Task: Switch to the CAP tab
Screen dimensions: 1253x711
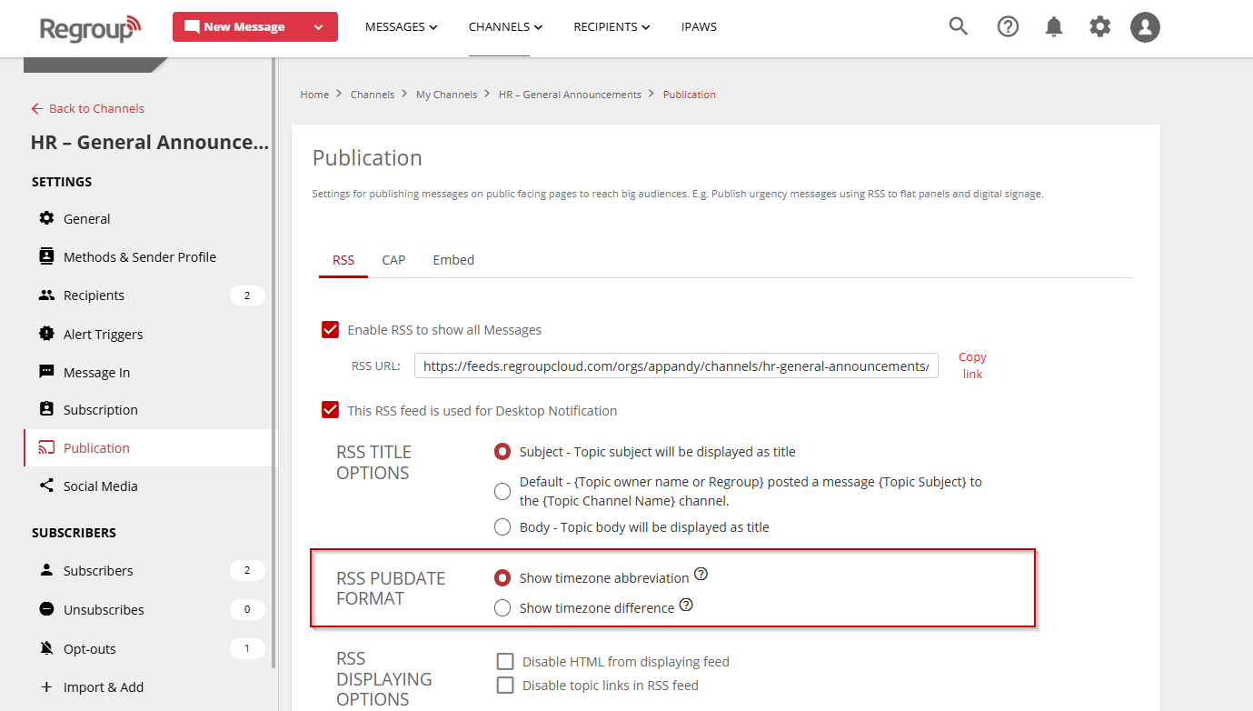Action: tap(393, 260)
